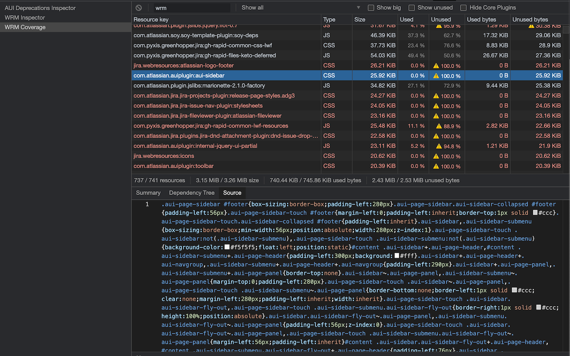Click the used bytes status summary

[x=315, y=180]
